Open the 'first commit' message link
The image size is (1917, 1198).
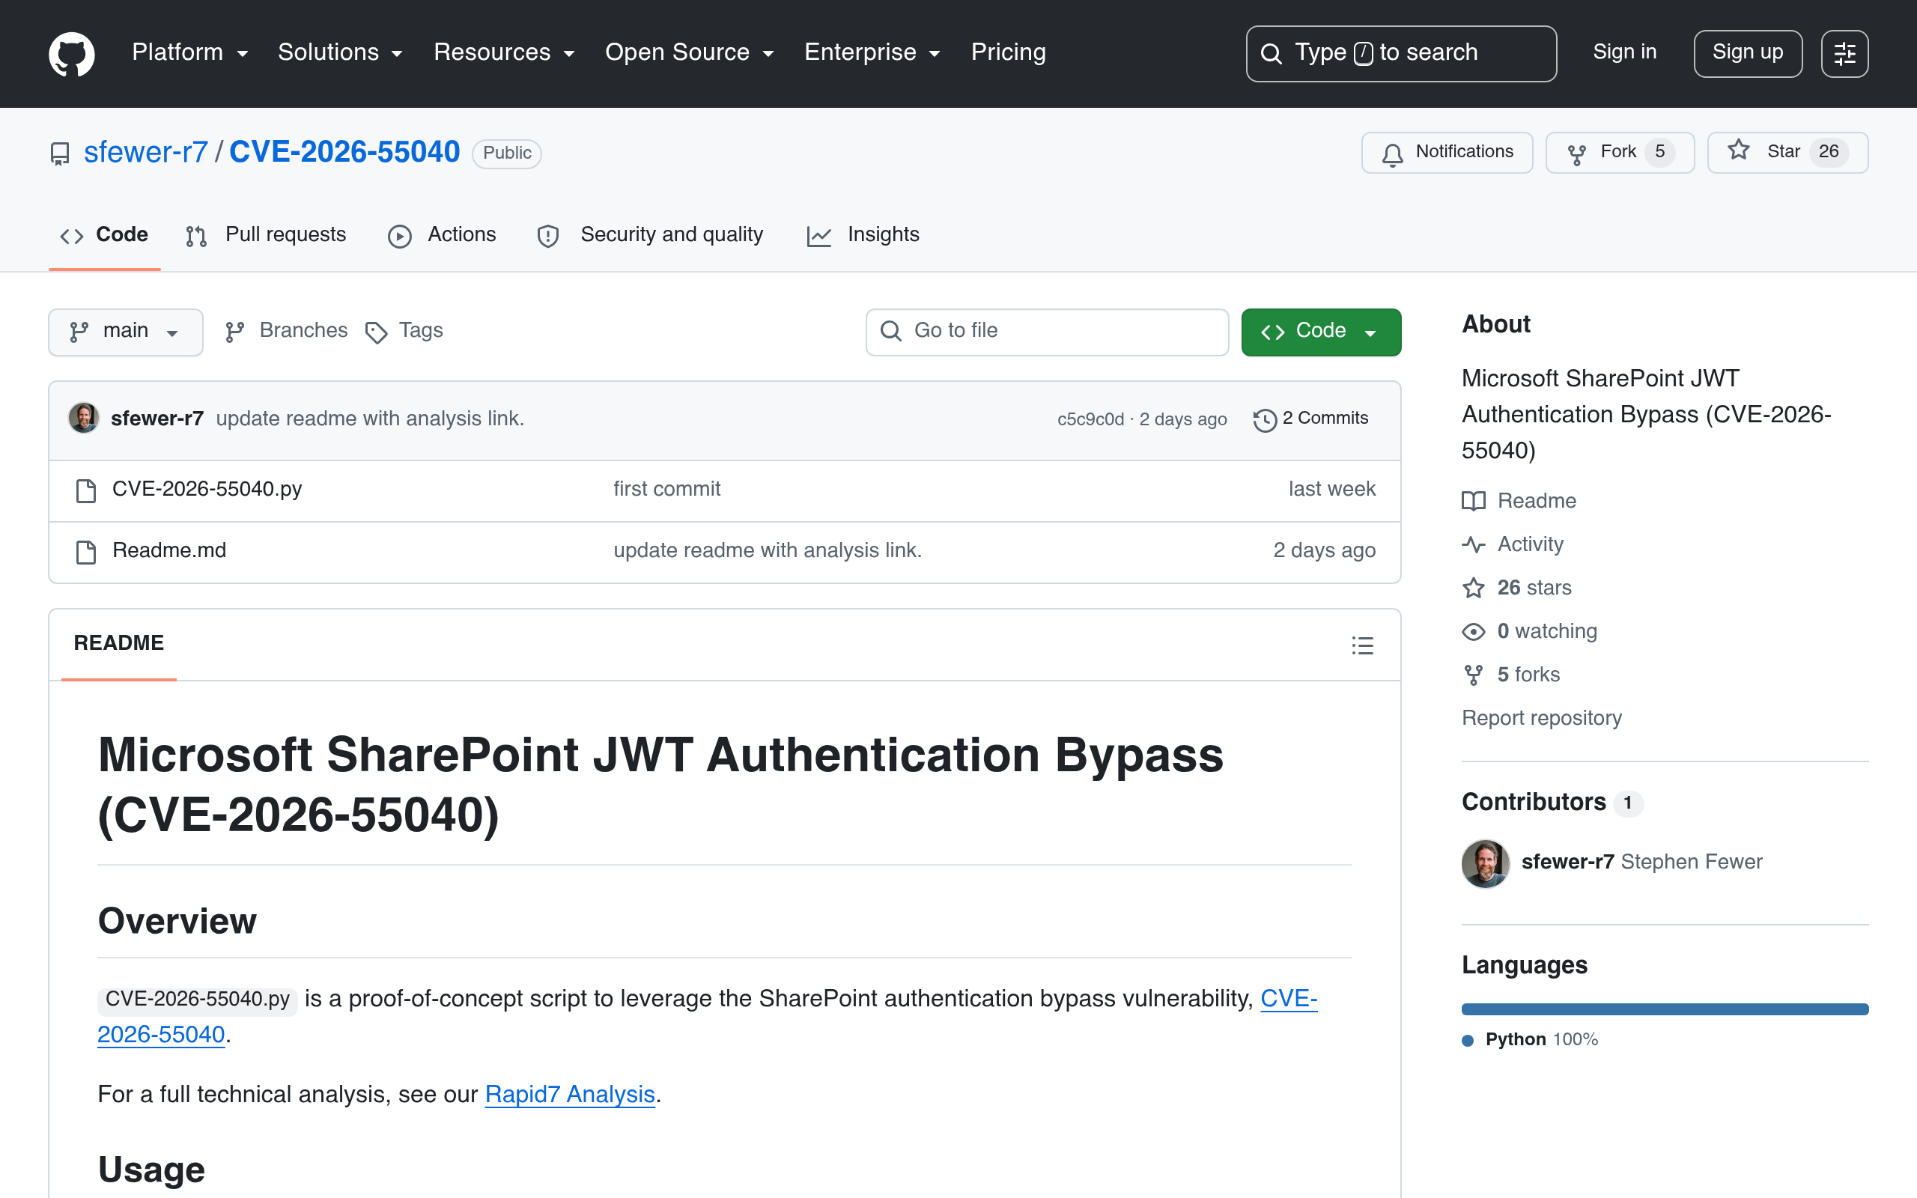point(667,489)
